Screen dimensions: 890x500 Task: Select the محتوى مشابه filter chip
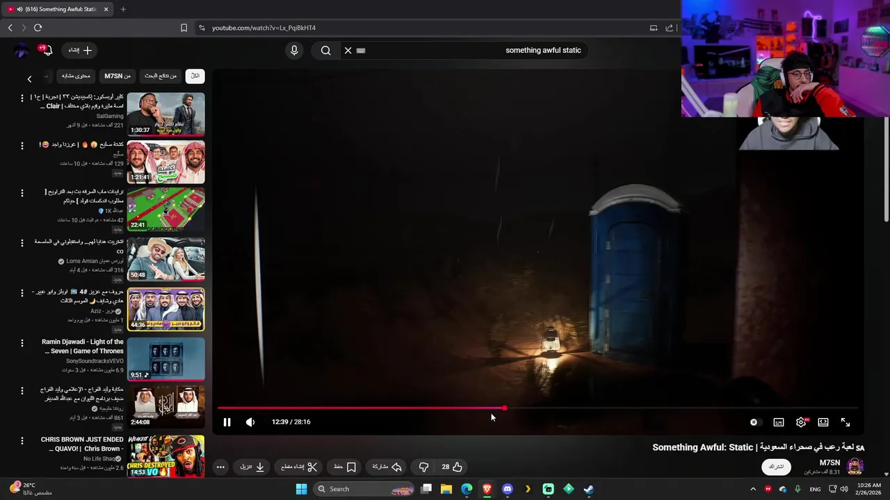coord(76,76)
